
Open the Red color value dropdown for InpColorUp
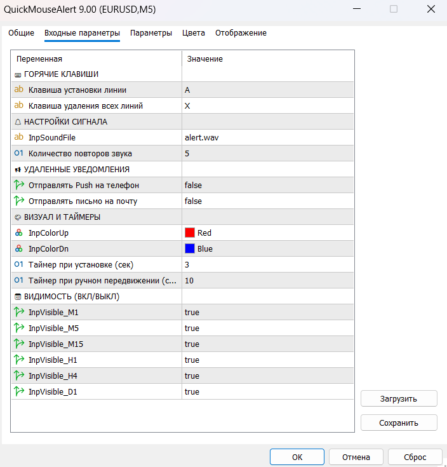(268, 233)
